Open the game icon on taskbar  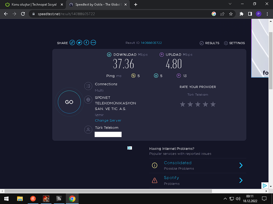pos(46,199)
